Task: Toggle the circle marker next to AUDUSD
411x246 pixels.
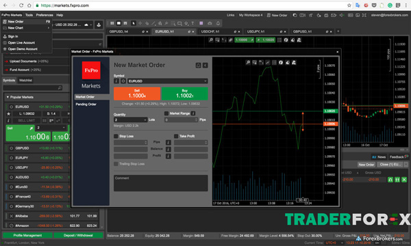Action: 11,177
